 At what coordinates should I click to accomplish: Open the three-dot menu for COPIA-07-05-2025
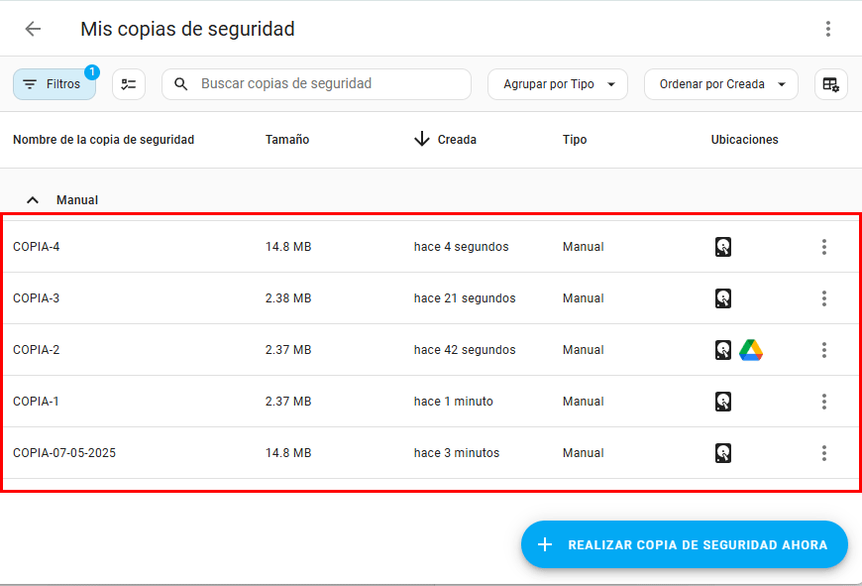point(823,453)
